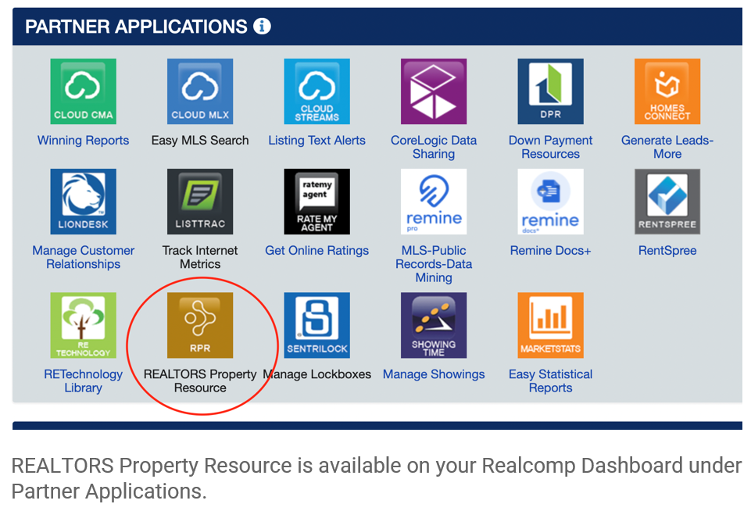This screenshot has height=529, width=751.
Task: Open the MarketStats chart icon
Action: click(x=551, y=326)
